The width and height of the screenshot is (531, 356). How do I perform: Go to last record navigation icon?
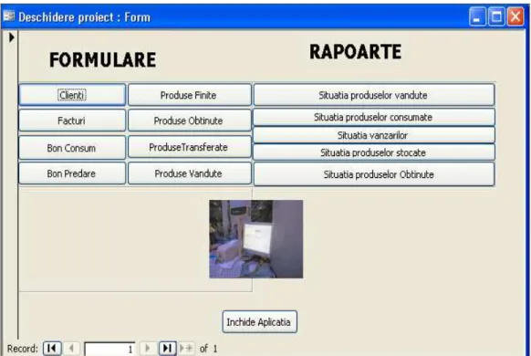click(x=167, y=348)
